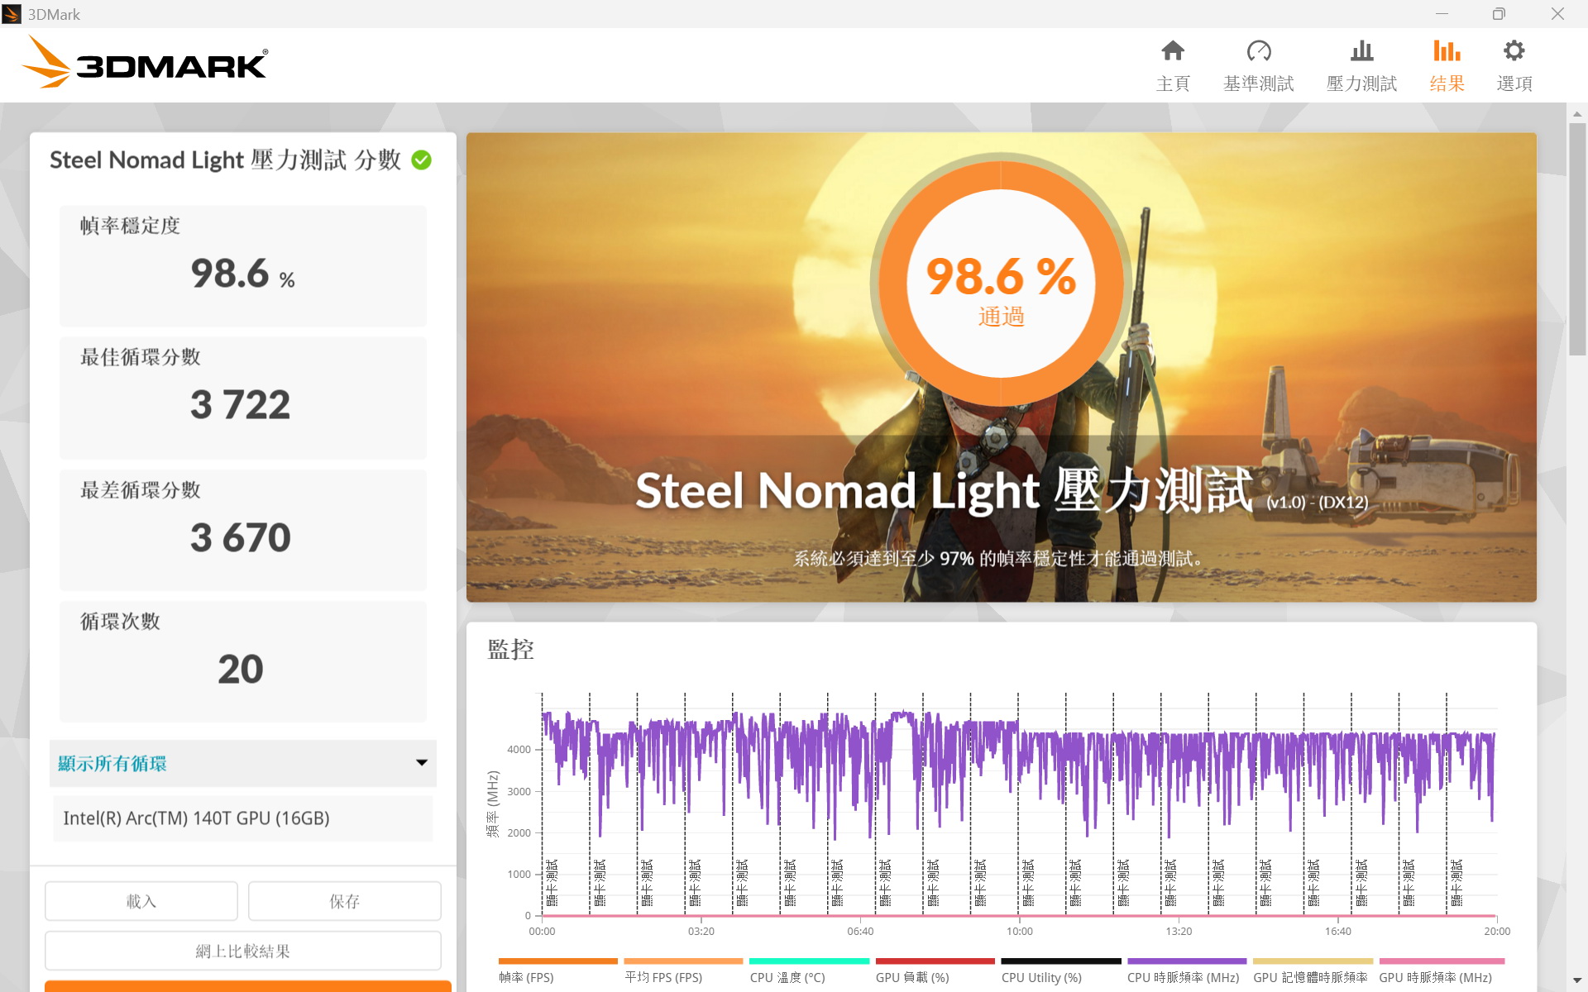Click the 幀率穩定度 98.6% score card
Image resolution: width=1588 pixels, height=992 pixels.
click(x=243, y=265)
